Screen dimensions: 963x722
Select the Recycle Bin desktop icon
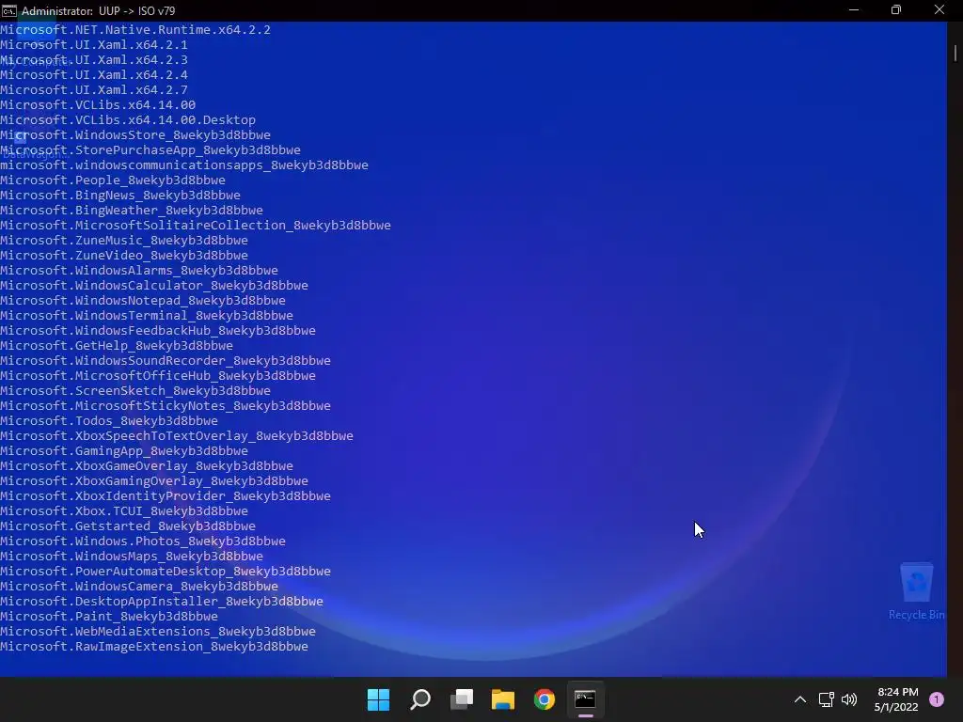[916, 591]
